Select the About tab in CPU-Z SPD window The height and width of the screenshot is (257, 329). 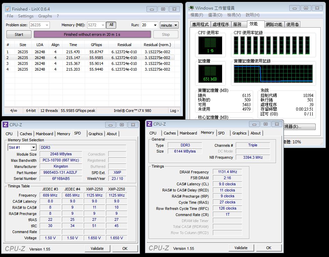(112, 134)
